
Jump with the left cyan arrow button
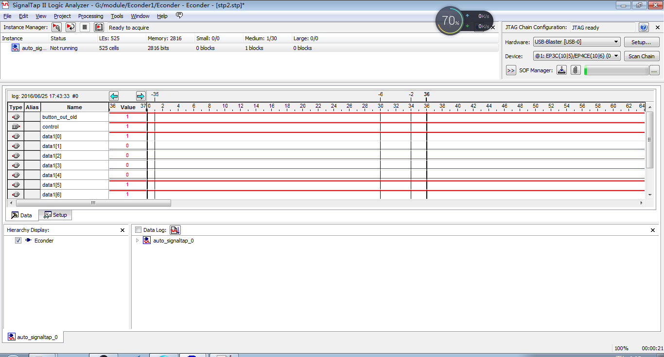point(114,96)
